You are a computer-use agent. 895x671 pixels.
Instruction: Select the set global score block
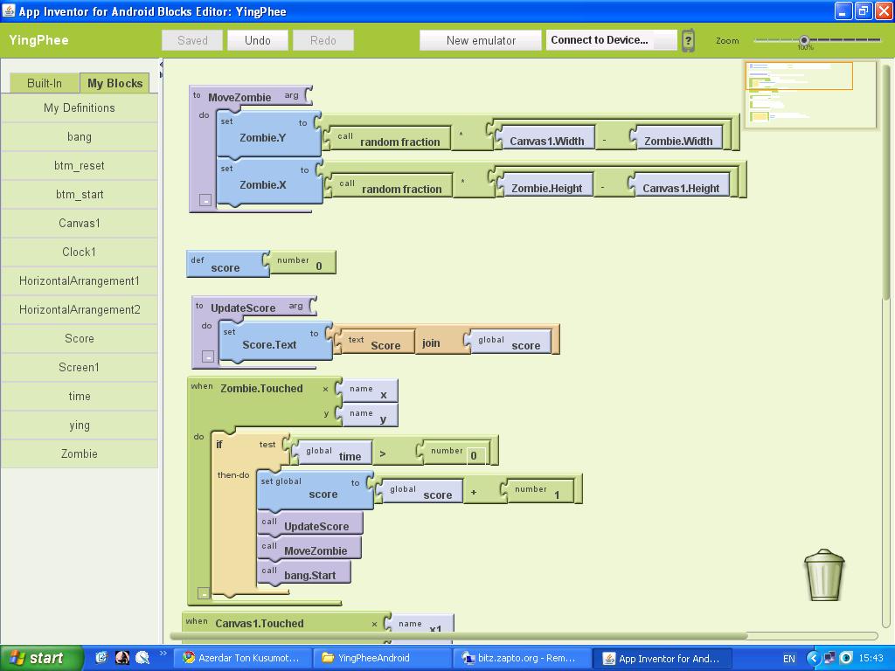(x=315, y=489)
